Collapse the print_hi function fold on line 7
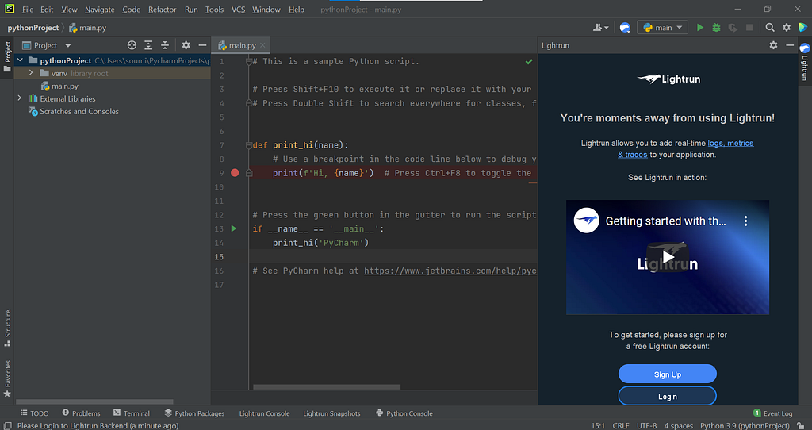Image resolution: width=812 pixels, height=430 pixels. (x=248, y=145)
